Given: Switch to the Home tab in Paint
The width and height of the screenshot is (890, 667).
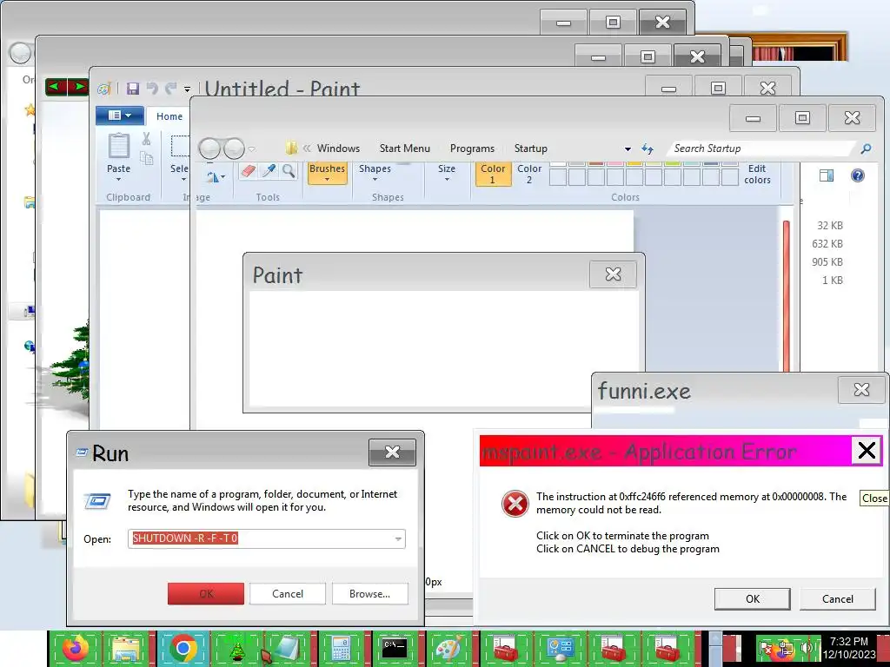Looking at the screenshot, I should click(169, 116).
